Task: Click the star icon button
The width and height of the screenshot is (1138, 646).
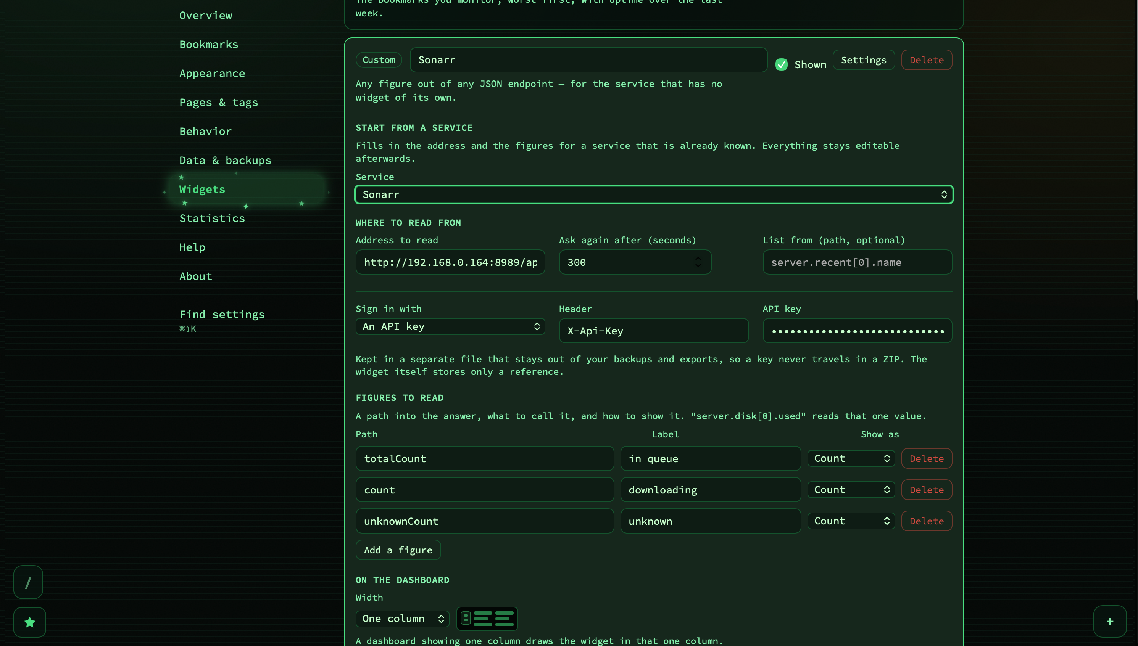Action: pyautogui.click(x=30, y=622)
